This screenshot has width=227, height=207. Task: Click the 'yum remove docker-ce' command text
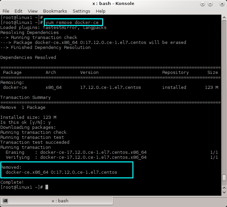pyautogui.click(x=72, y=23)
